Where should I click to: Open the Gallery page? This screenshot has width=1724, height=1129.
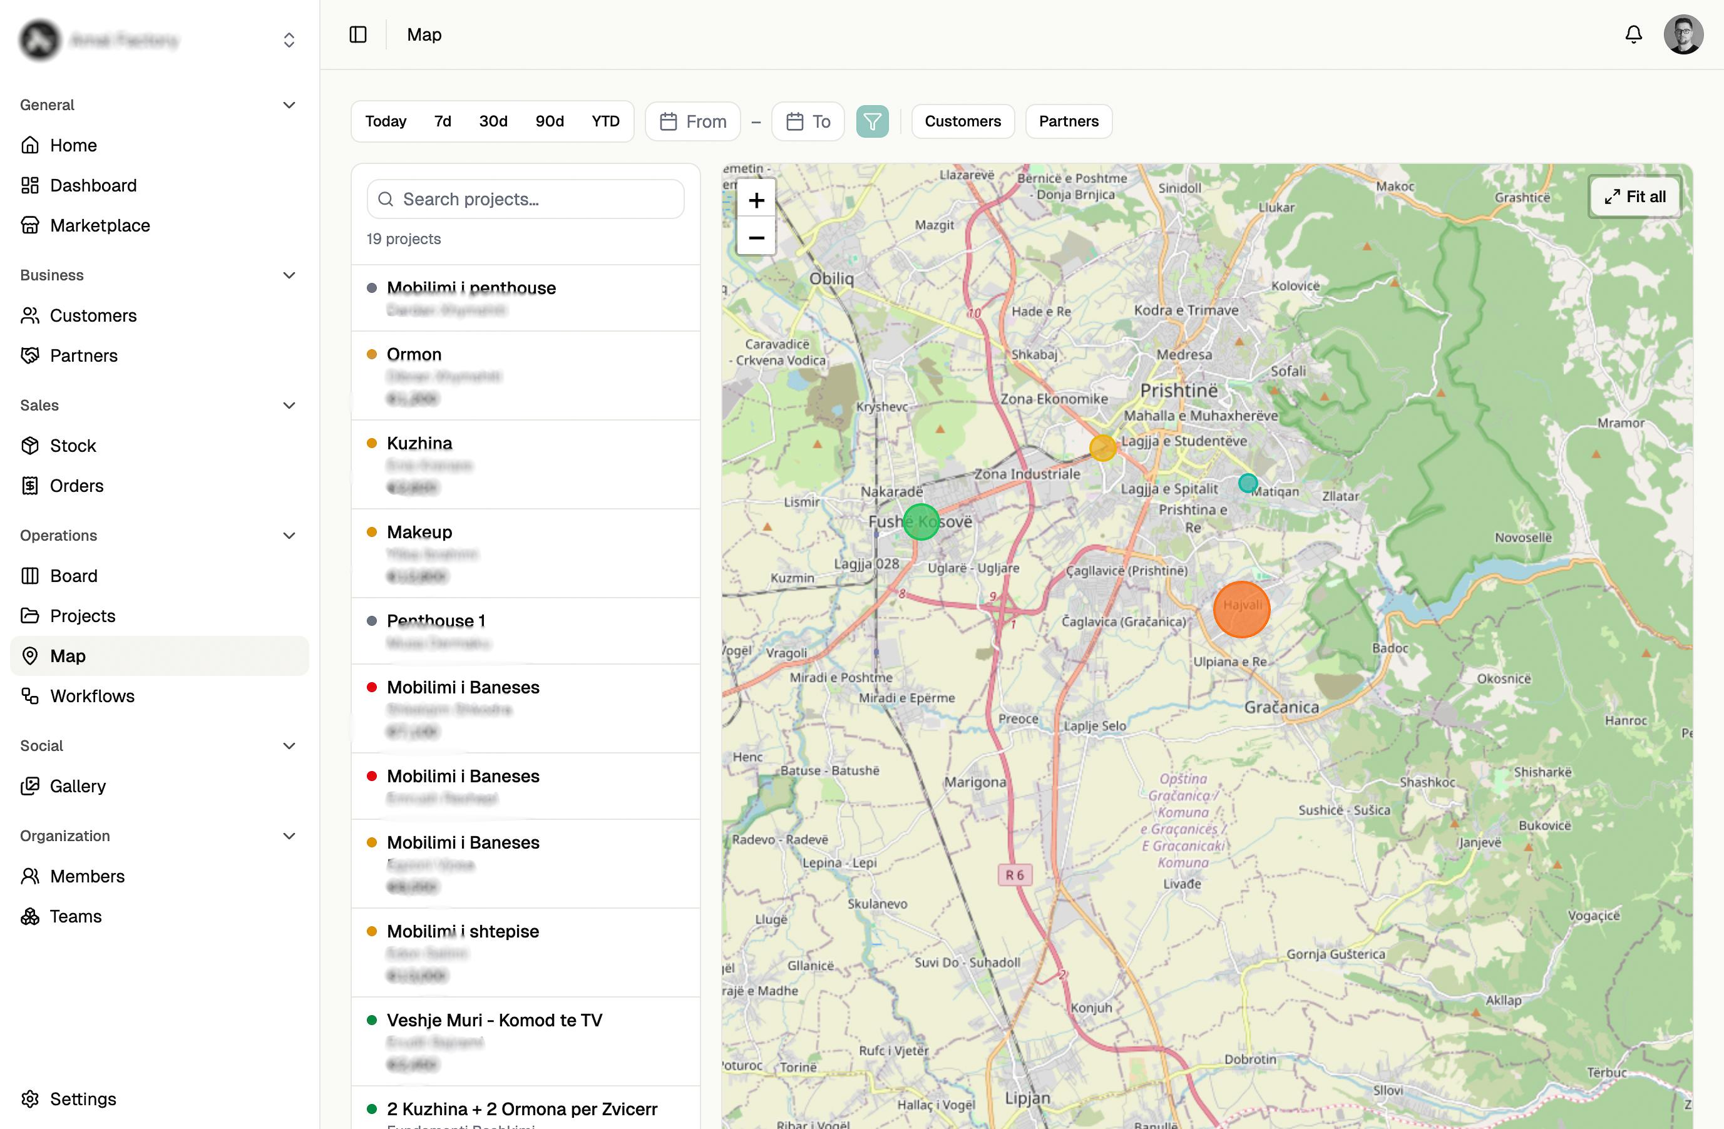(x=160, y=786)
